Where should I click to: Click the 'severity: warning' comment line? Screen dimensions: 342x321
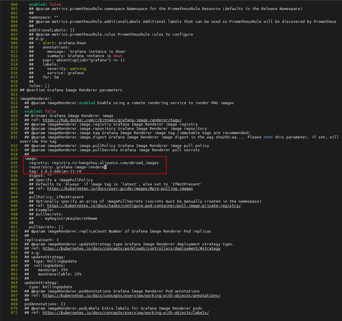point(57,69)
